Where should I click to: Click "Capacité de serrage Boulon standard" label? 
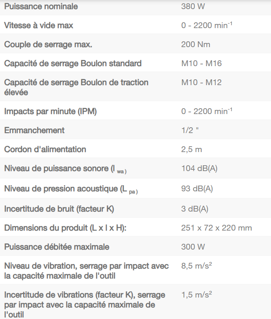coord(73,63)
